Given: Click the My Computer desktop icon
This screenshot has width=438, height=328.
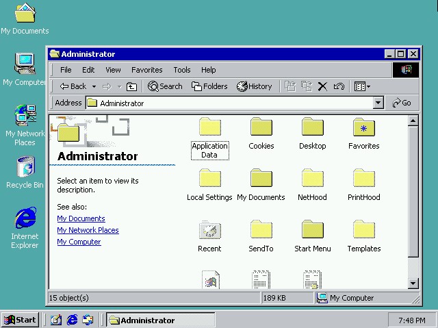Looking at the screenshot, I should click(25, 69).
